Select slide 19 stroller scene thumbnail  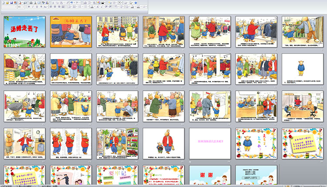tap(210, 106)
